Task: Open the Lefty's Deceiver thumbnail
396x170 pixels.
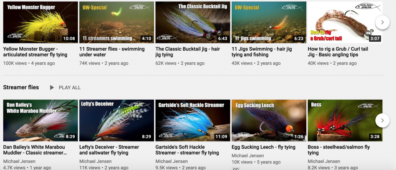Action: coord(117,120)
